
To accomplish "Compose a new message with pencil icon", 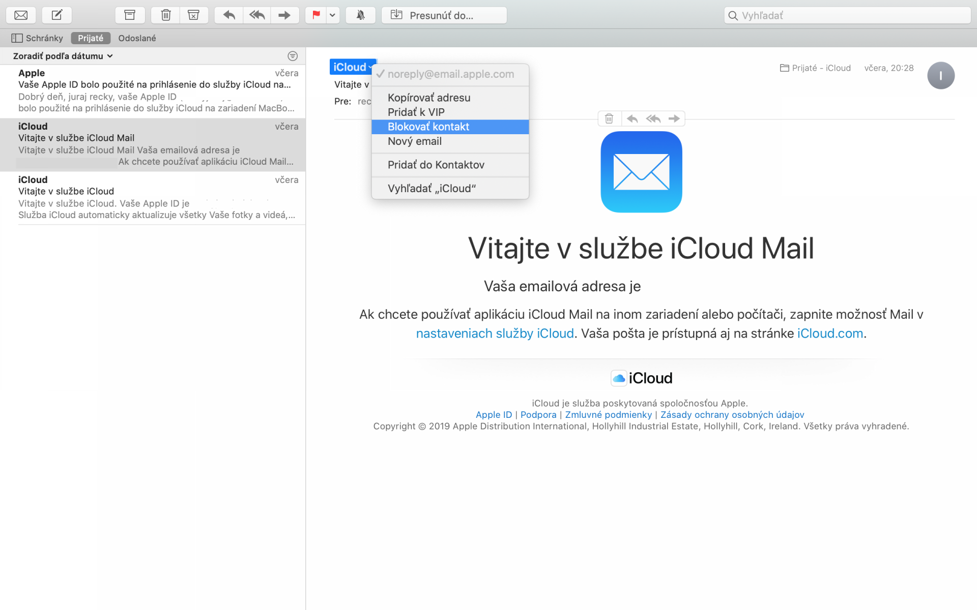I will click(x=57, y=15).
